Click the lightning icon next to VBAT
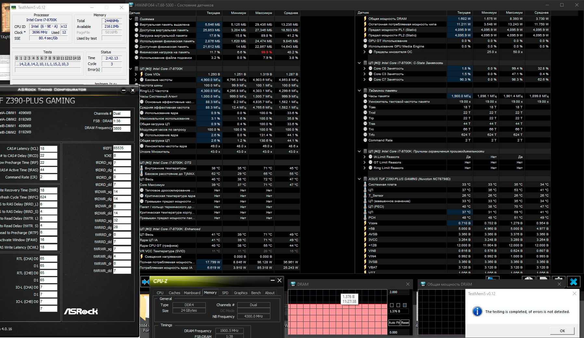The image size is (584, 338). [x=365, y=267]
